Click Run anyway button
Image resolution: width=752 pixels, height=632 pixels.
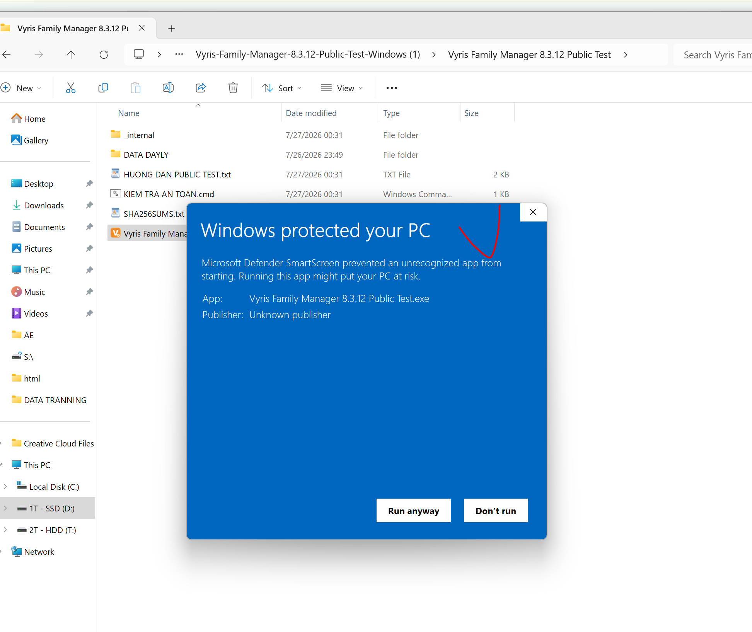click(414, 511)
